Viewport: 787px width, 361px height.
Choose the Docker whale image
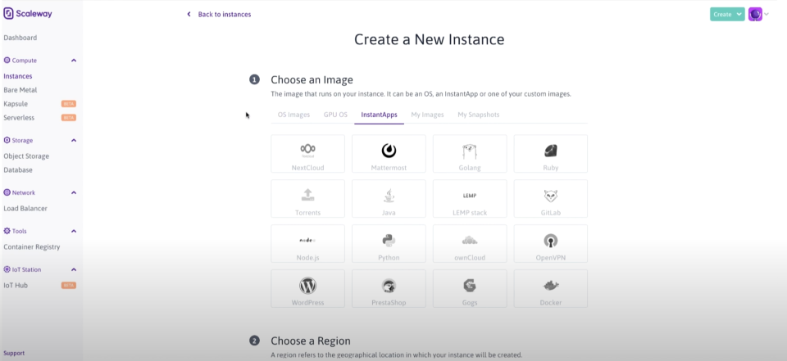[x=551, y=286]
